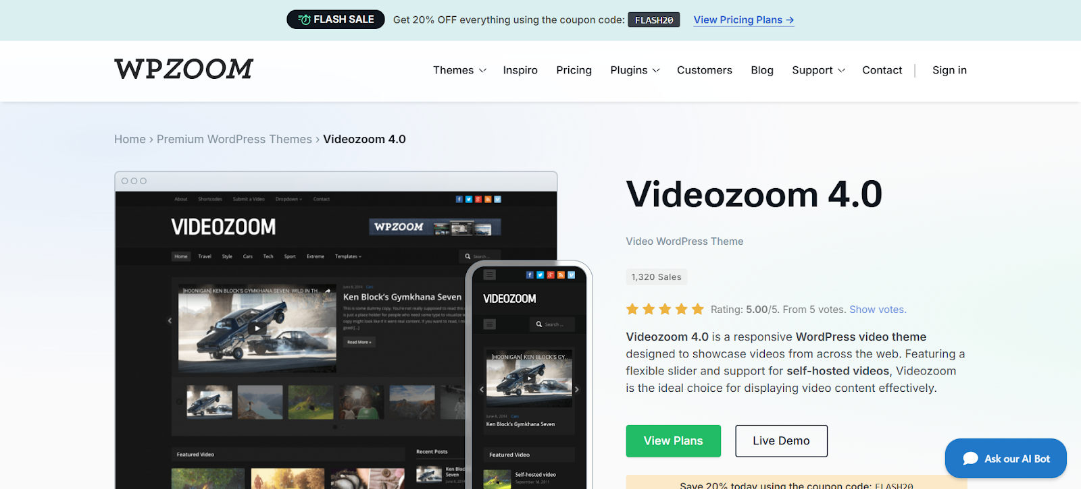Click the right arrow on mobile preview slider
Screen dimensions: 1081x489
coord(576,389)
